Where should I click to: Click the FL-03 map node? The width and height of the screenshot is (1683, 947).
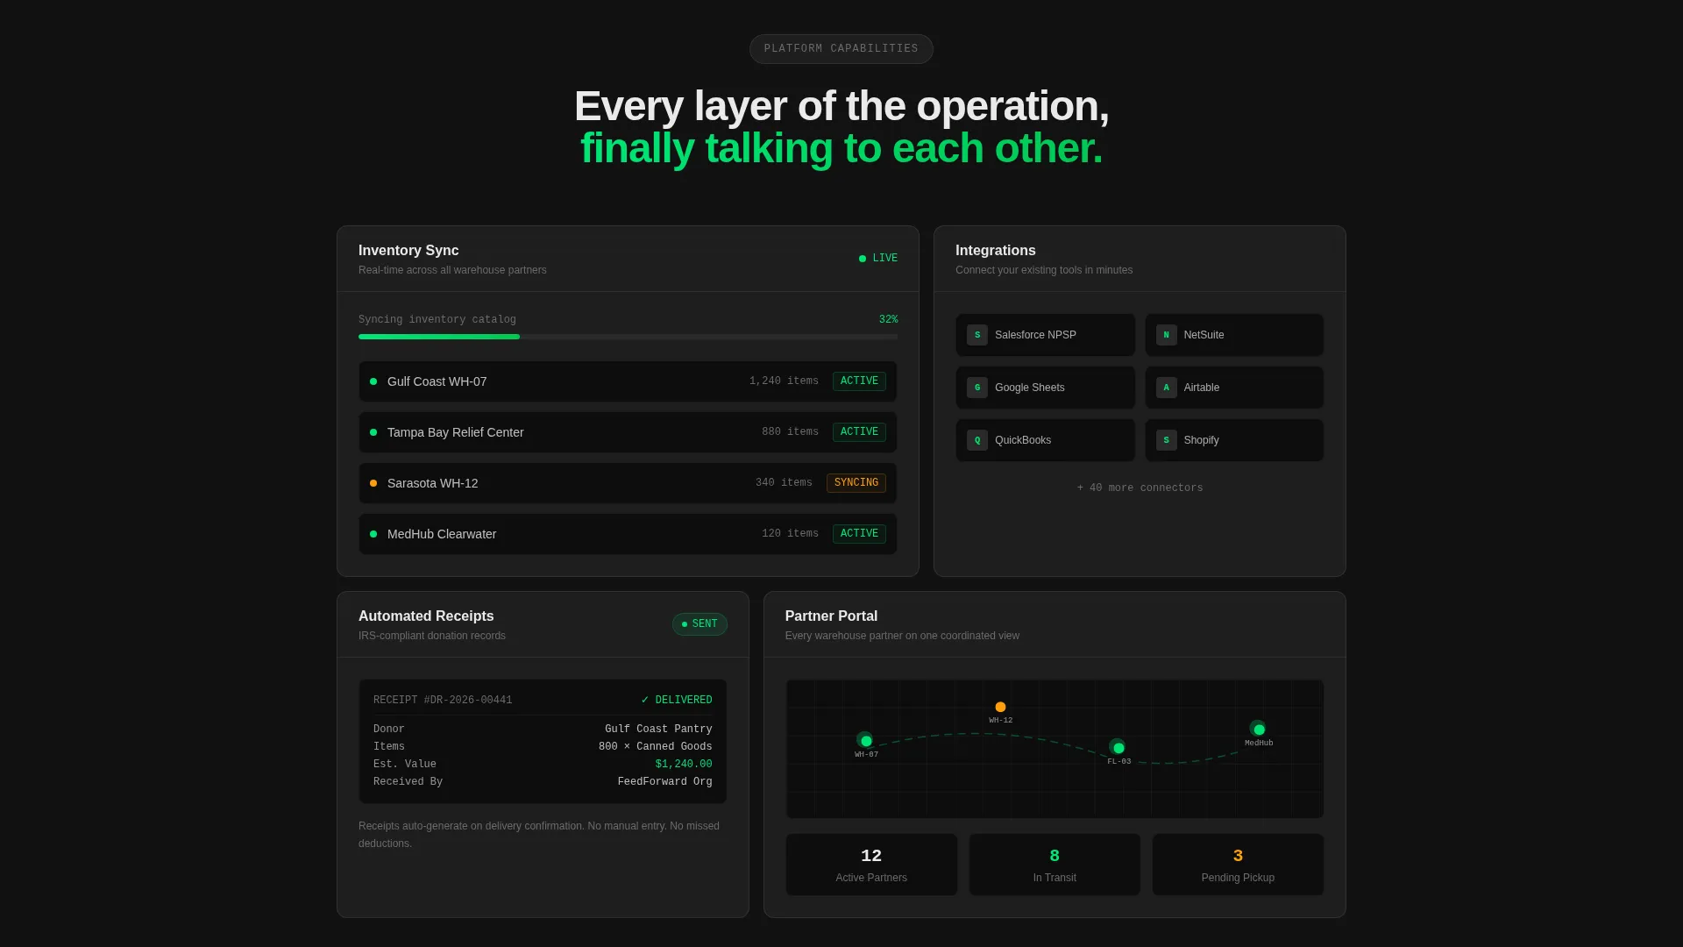click(x=1118, y=748)
